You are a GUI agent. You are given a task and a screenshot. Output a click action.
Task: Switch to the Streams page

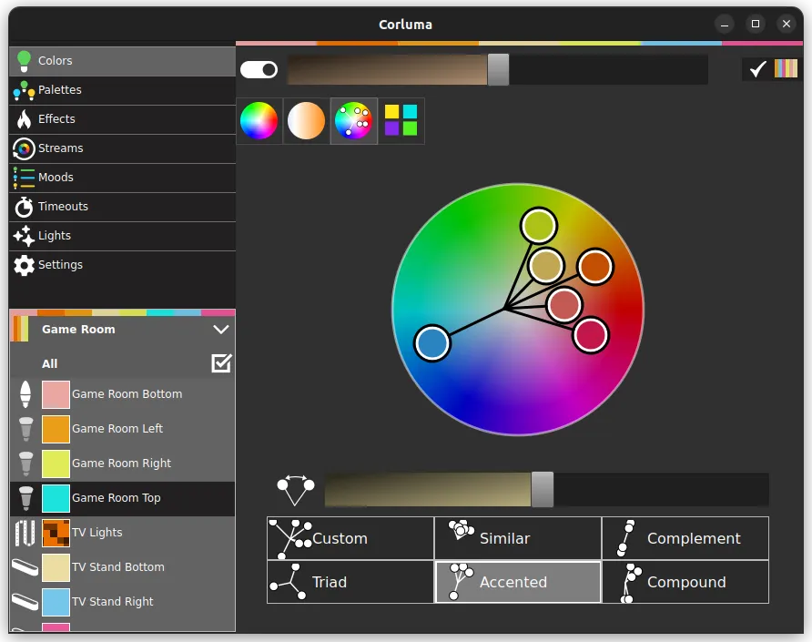[x=122, y=148]
